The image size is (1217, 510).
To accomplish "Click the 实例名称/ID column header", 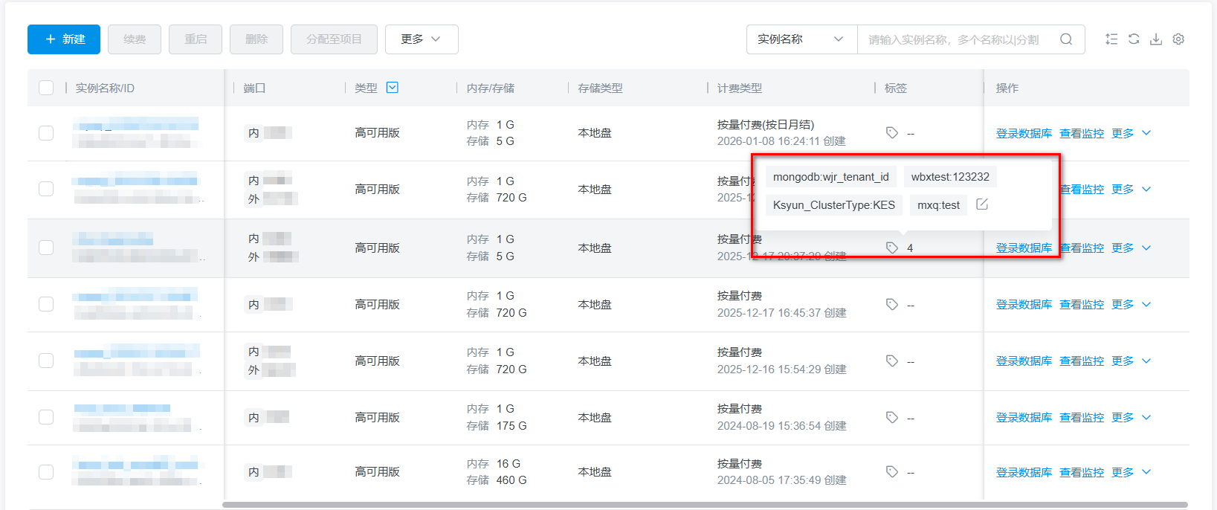I will click(x=105, y=88).
